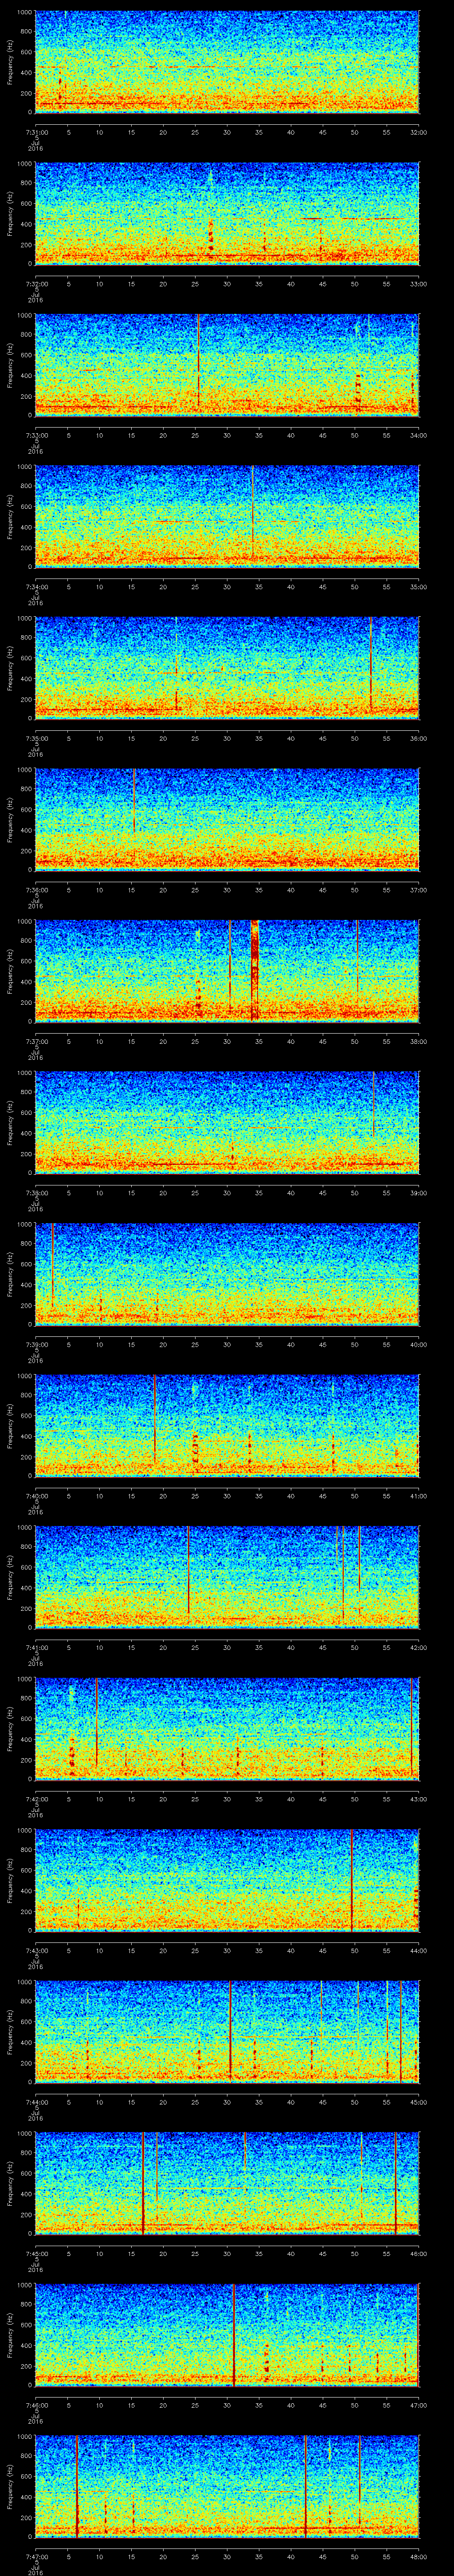This screenshot has width=454, height=2576.
Task: Open the spectrogram panel starting at 7:45:00
Action: click(227, 2183)
